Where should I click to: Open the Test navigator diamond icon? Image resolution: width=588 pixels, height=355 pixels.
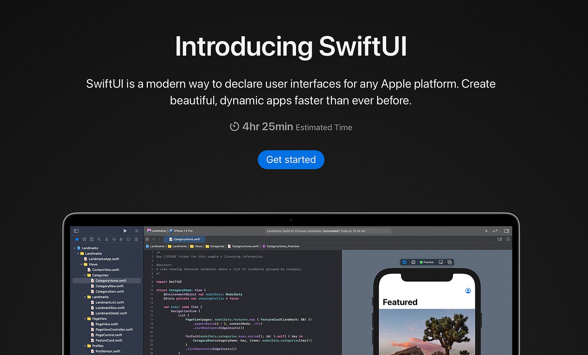(x=114, y=239)
